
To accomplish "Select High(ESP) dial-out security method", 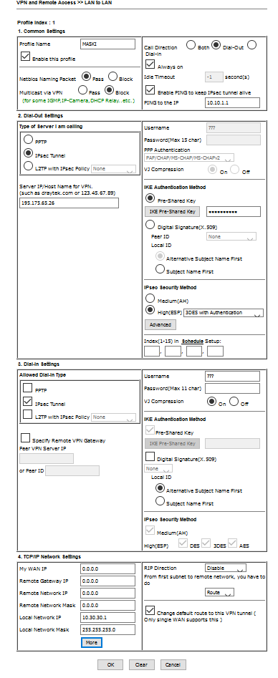I will 150,310.
